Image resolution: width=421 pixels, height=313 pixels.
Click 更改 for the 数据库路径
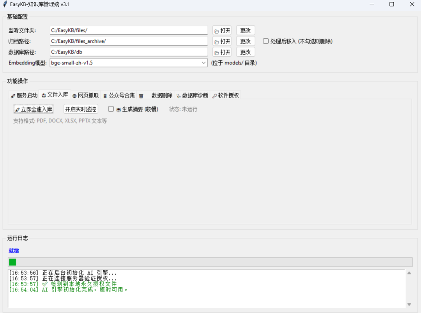(x=245, y=52)
